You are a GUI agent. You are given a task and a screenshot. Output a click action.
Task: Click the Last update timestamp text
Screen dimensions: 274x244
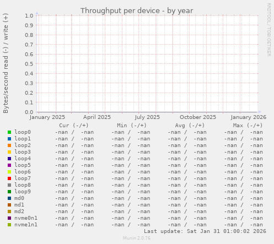click(x=205, y=231)
